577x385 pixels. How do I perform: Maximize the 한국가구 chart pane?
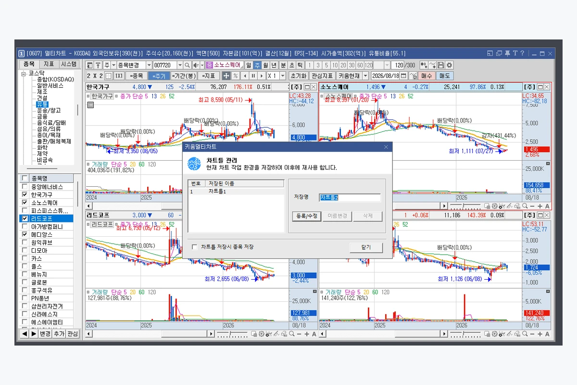coord(306,87)
